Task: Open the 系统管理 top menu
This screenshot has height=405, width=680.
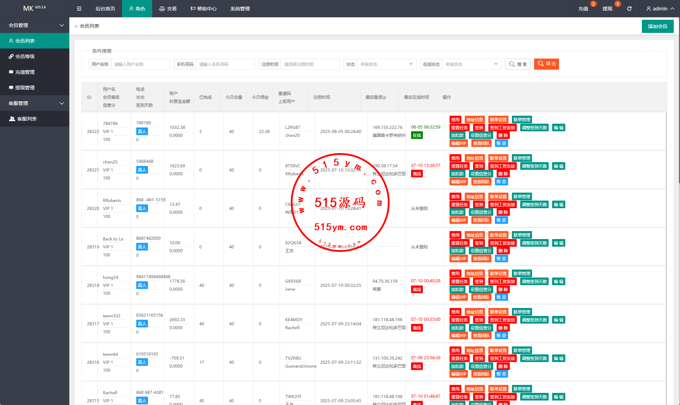Action: click(x=240, y=9)
